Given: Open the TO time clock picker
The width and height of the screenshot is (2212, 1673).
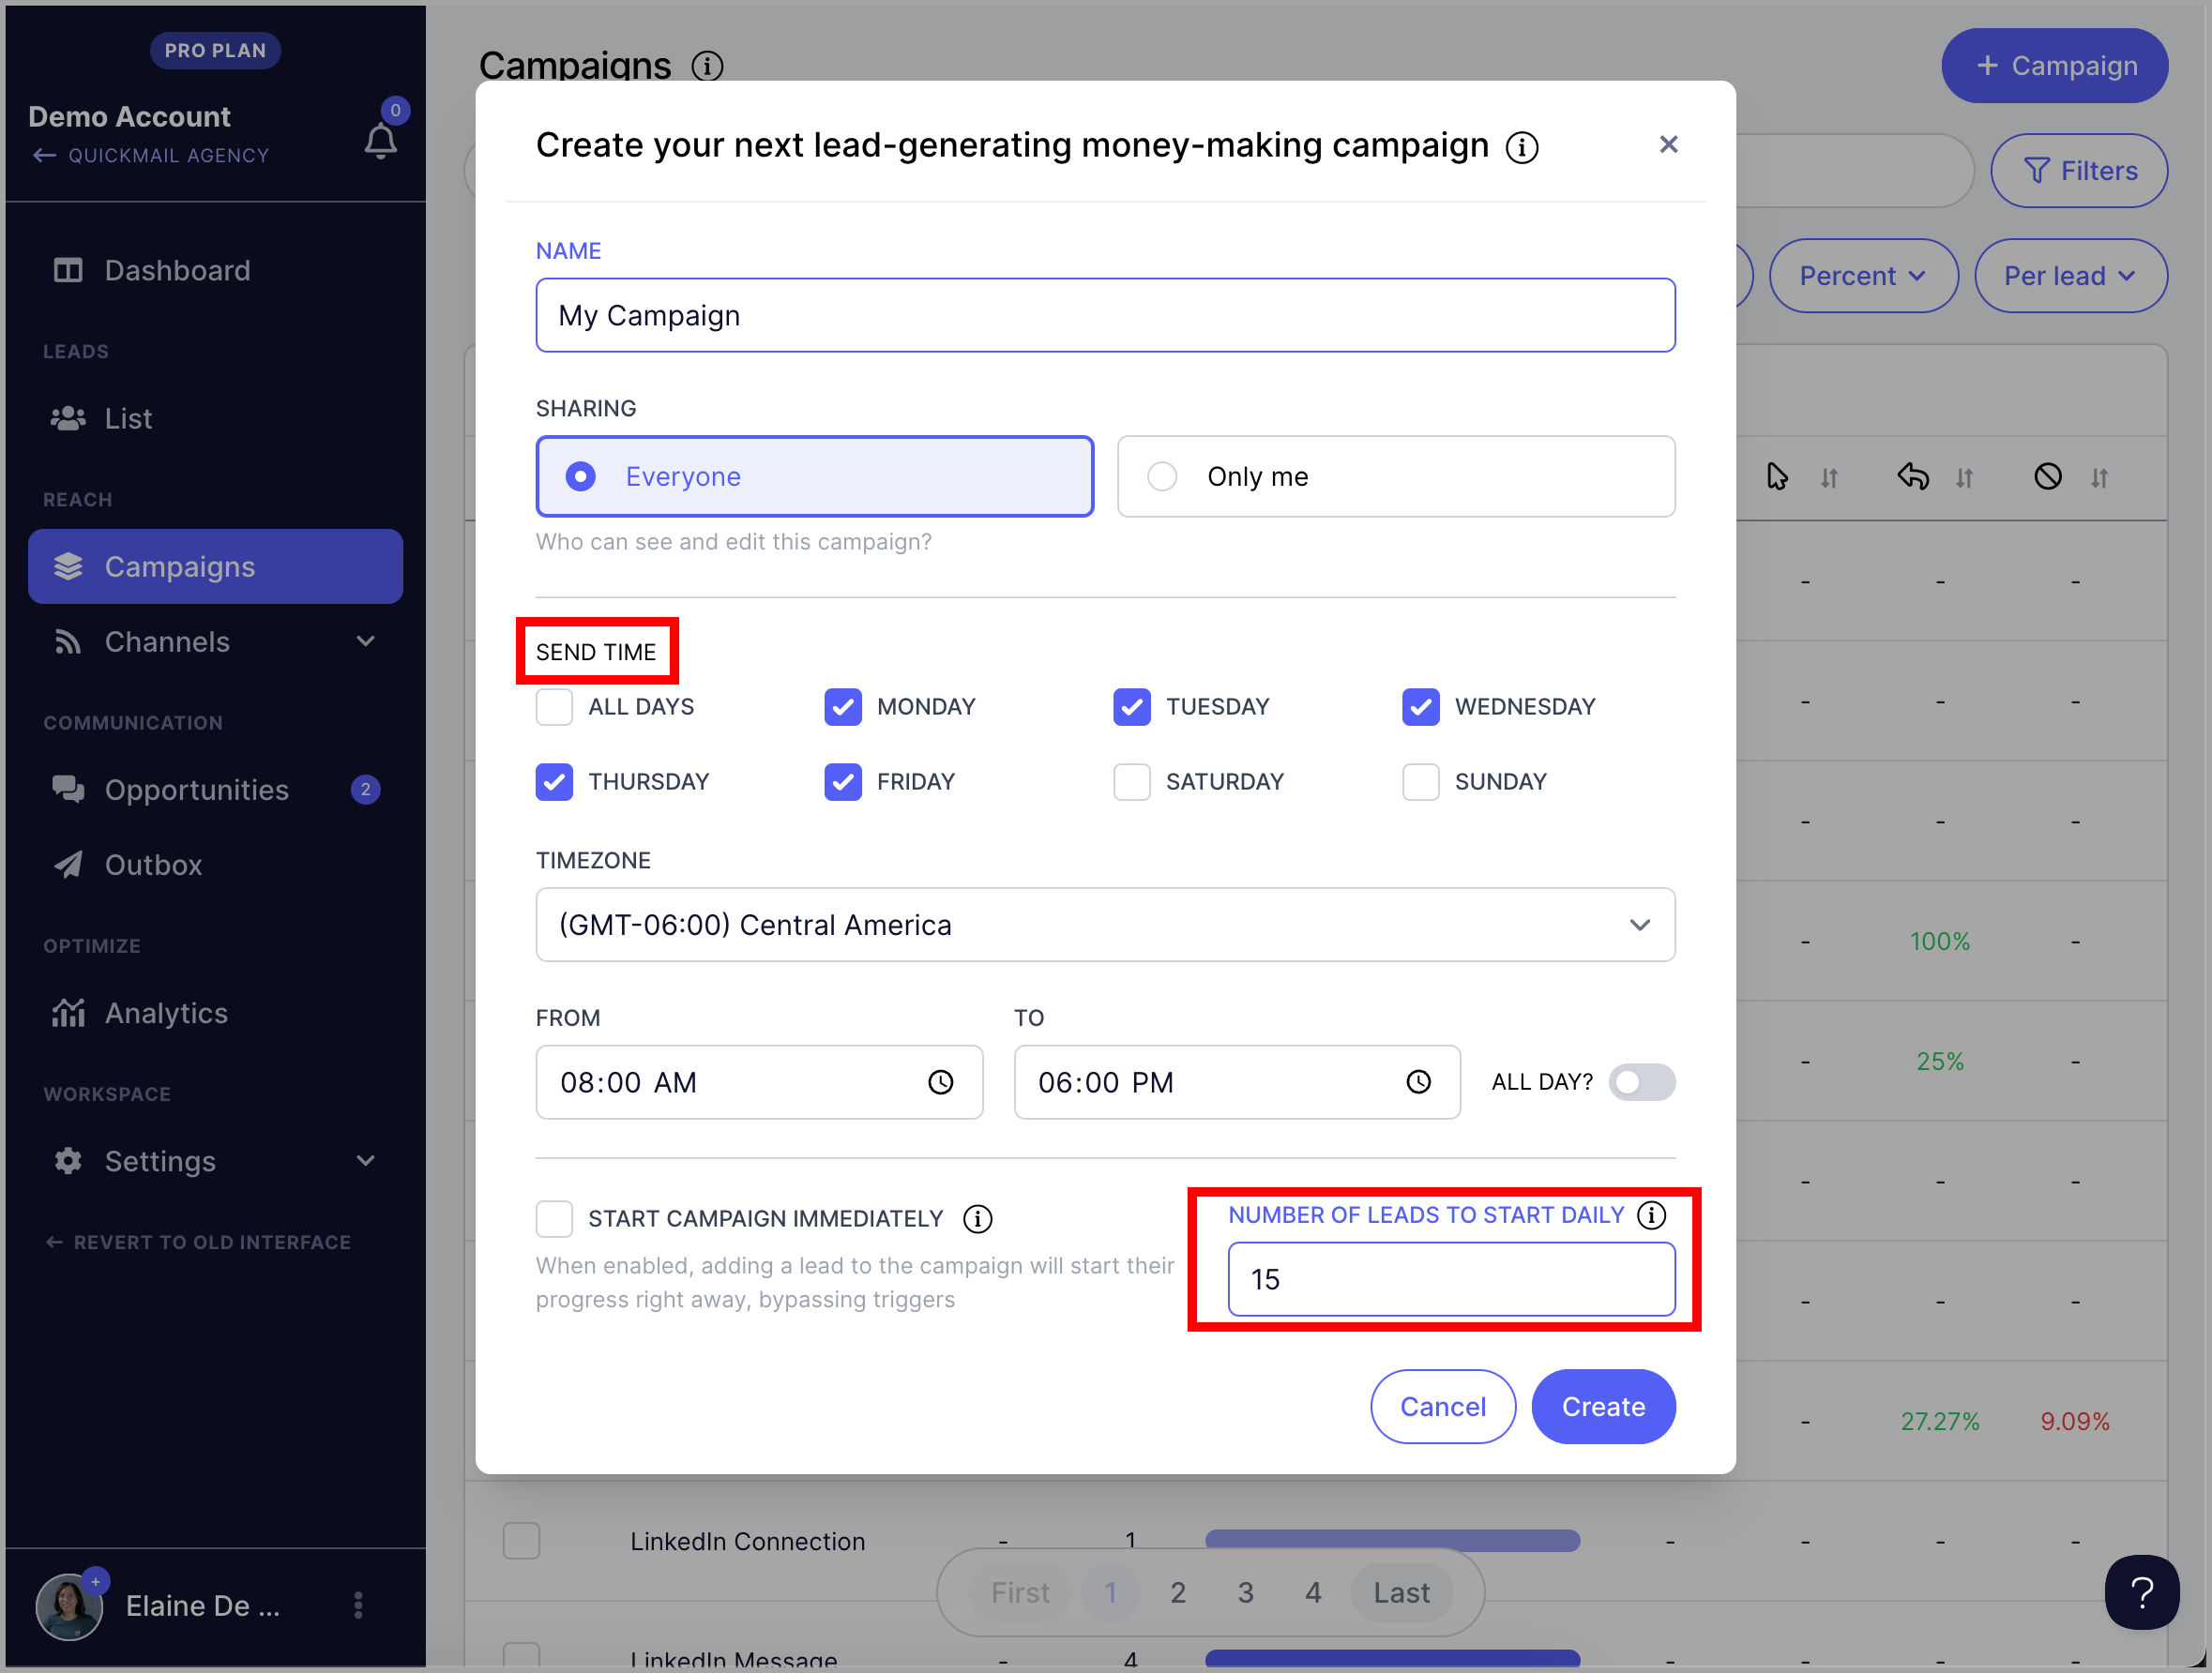Looking at the screenshot, I should (x=1419, y=1082).
